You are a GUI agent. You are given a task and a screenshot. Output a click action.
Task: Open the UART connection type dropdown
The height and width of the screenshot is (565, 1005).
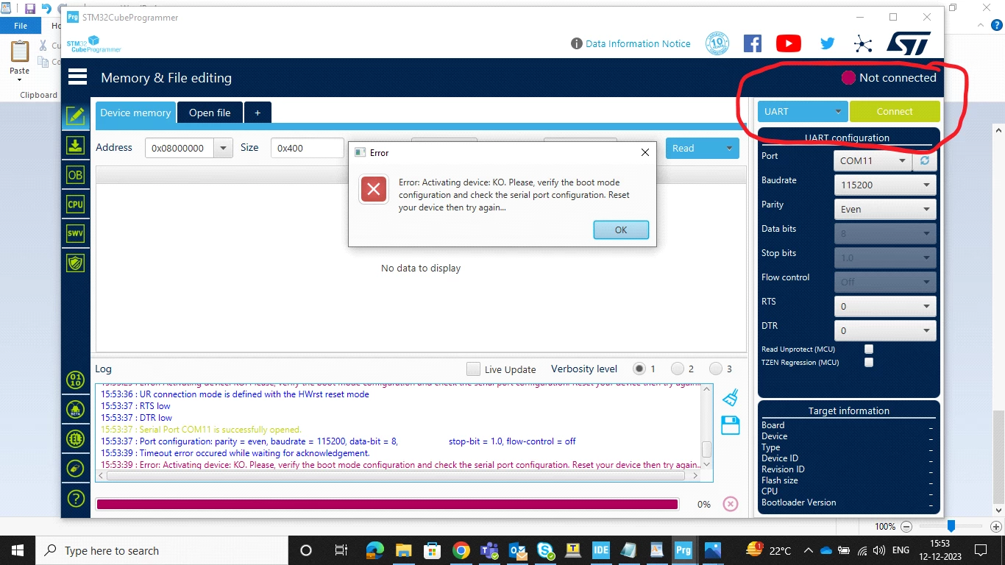[x=803, y=112]
